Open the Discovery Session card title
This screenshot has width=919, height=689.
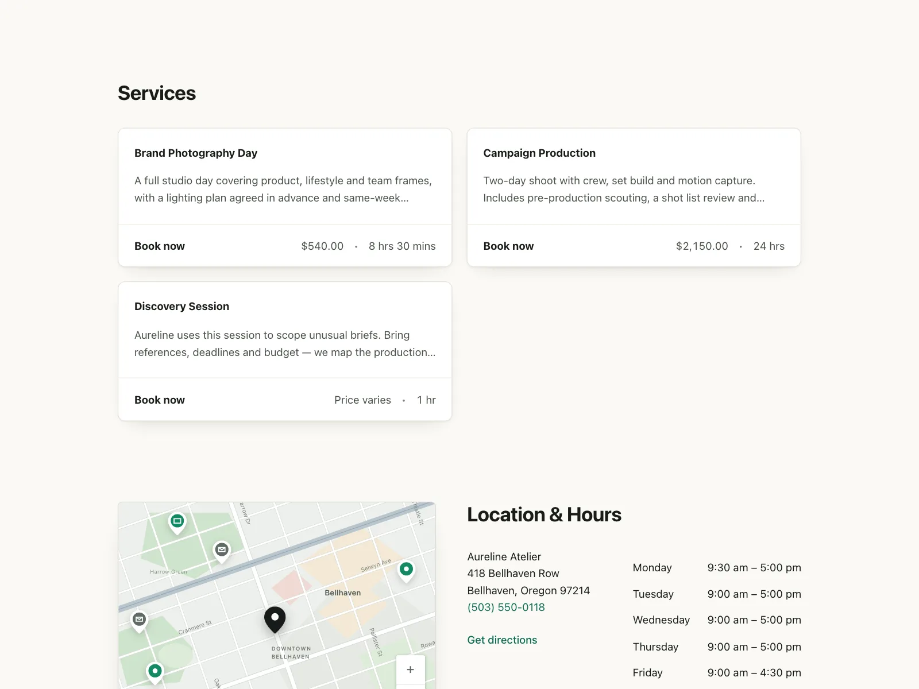tap(182, 307)
